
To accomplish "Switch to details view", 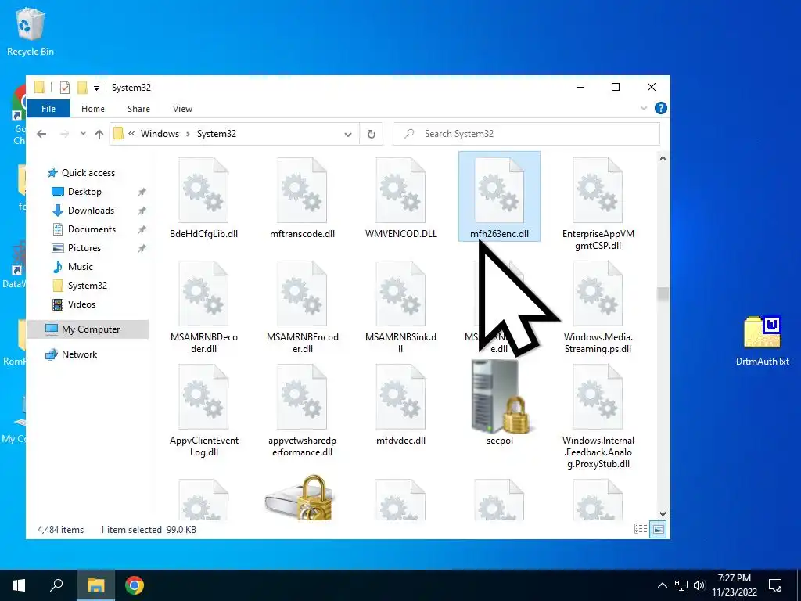I will click(640, 530).
